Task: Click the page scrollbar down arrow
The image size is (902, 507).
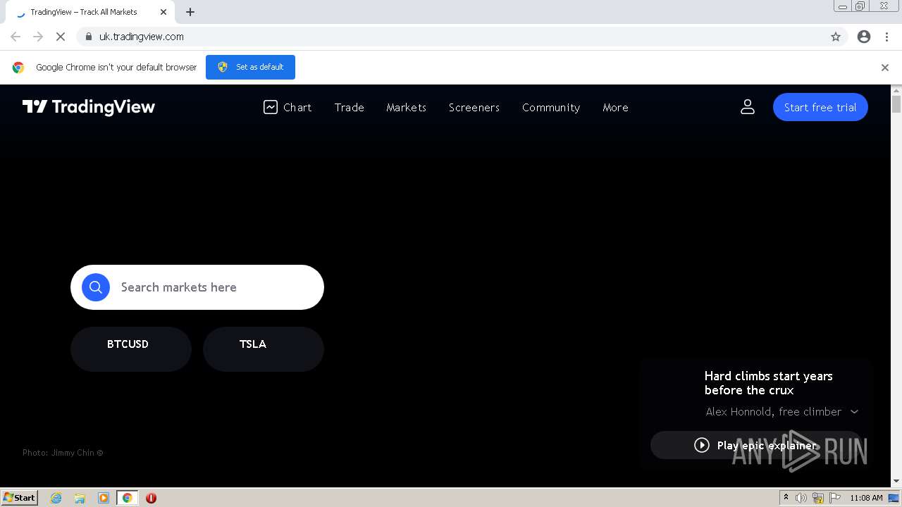Action: (896, 481)
